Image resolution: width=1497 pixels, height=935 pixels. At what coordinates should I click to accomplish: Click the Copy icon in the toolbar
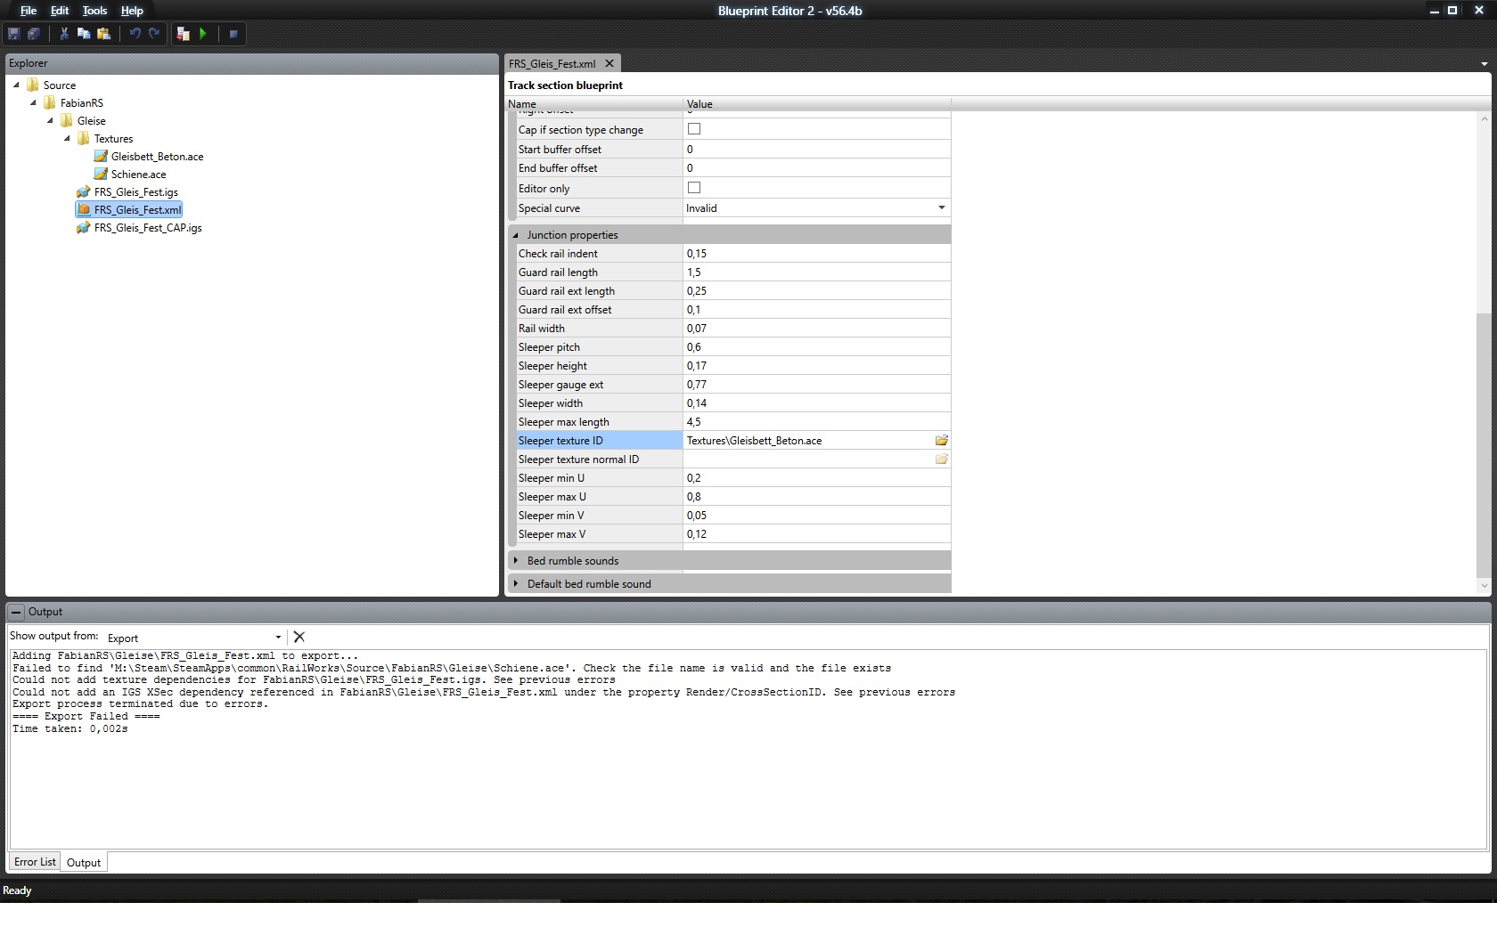point(84,34)
